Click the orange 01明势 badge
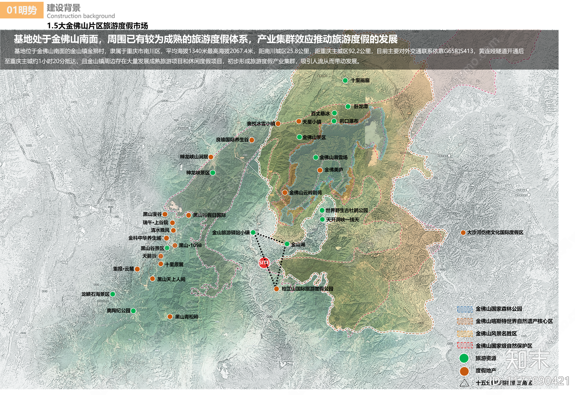 point(22,10)
